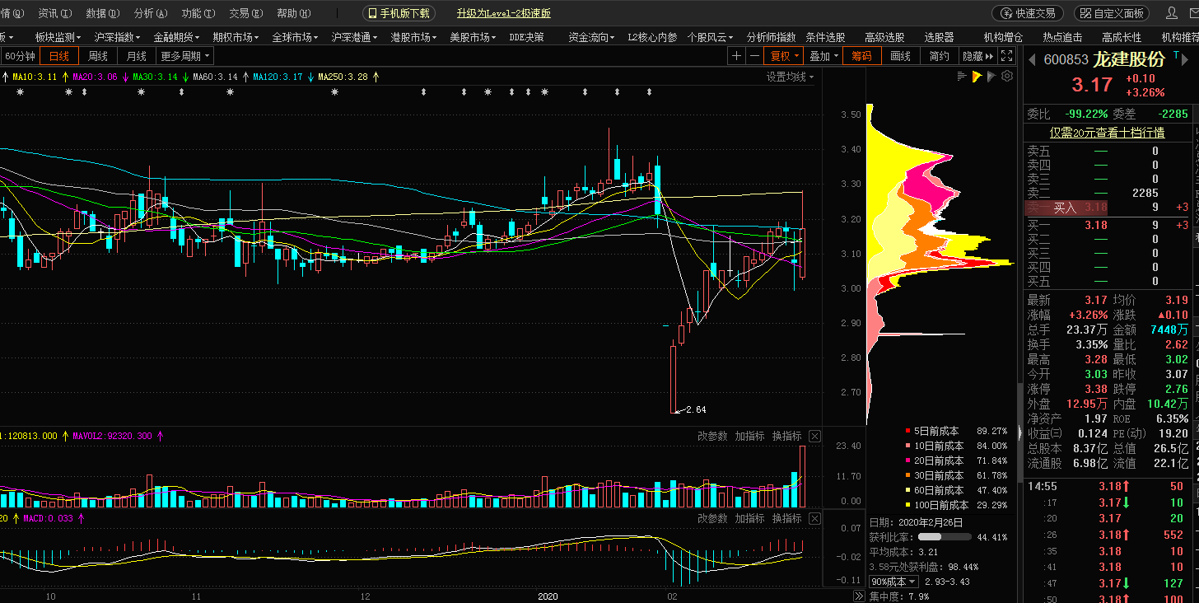Click the orange 30日前成本 color swatch
The height and width of the screenshot is (603, 1199).
click(908, 475)
